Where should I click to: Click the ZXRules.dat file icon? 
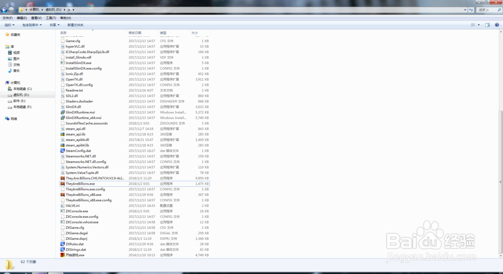tap(62, 244)
